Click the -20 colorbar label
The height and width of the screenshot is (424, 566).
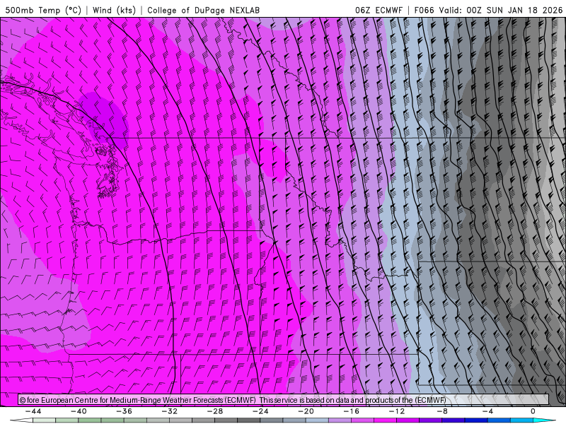[x=306, y=411]
